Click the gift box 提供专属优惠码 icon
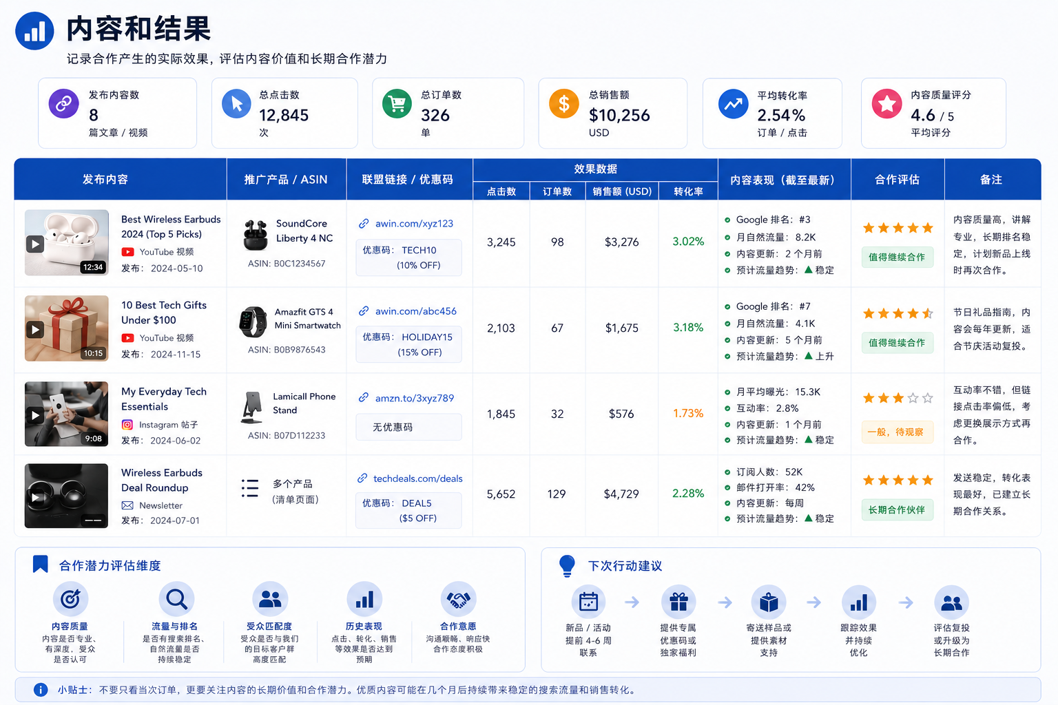 pos(678,602)
